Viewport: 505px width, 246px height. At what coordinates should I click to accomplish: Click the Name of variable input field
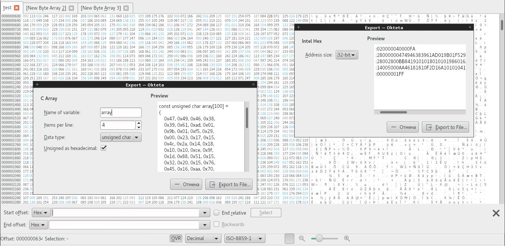click(121, 113)
